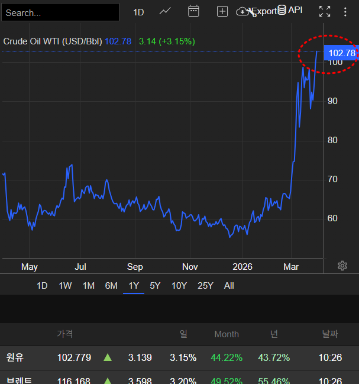Click the Month column header

227,334
